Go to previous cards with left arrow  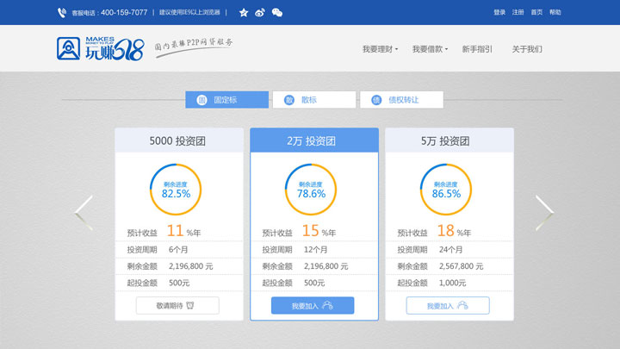click(84, 213)
